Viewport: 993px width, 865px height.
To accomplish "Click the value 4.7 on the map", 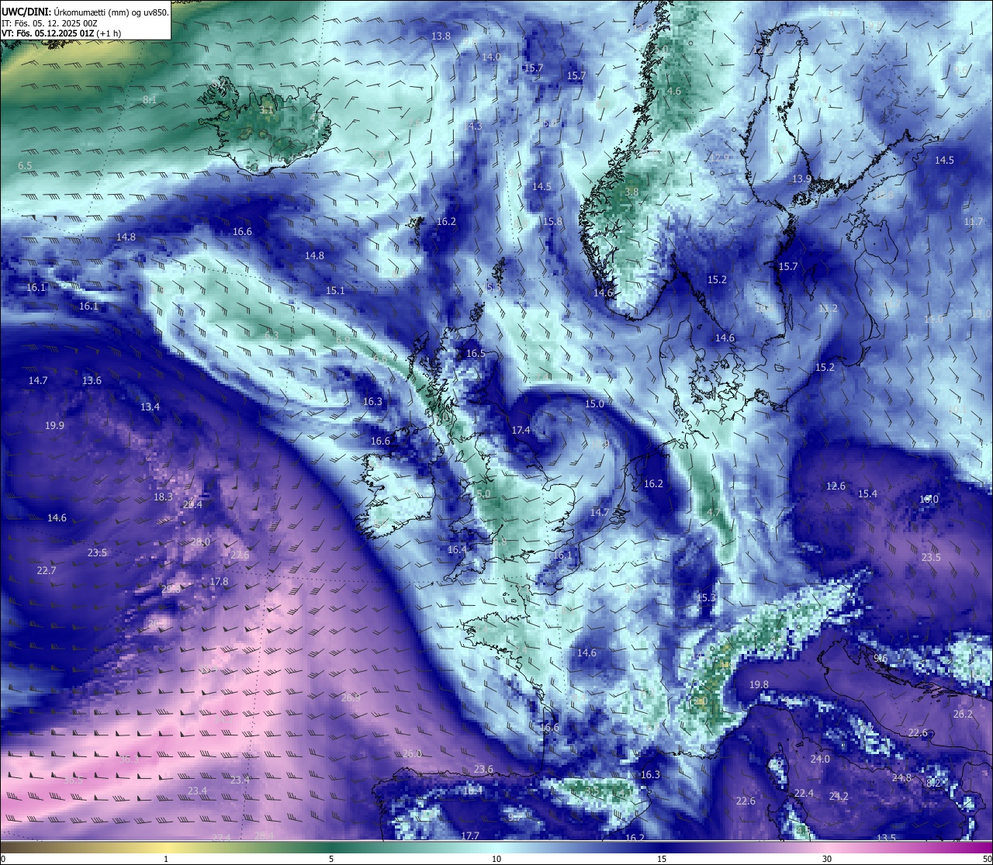I will (714, 514).
